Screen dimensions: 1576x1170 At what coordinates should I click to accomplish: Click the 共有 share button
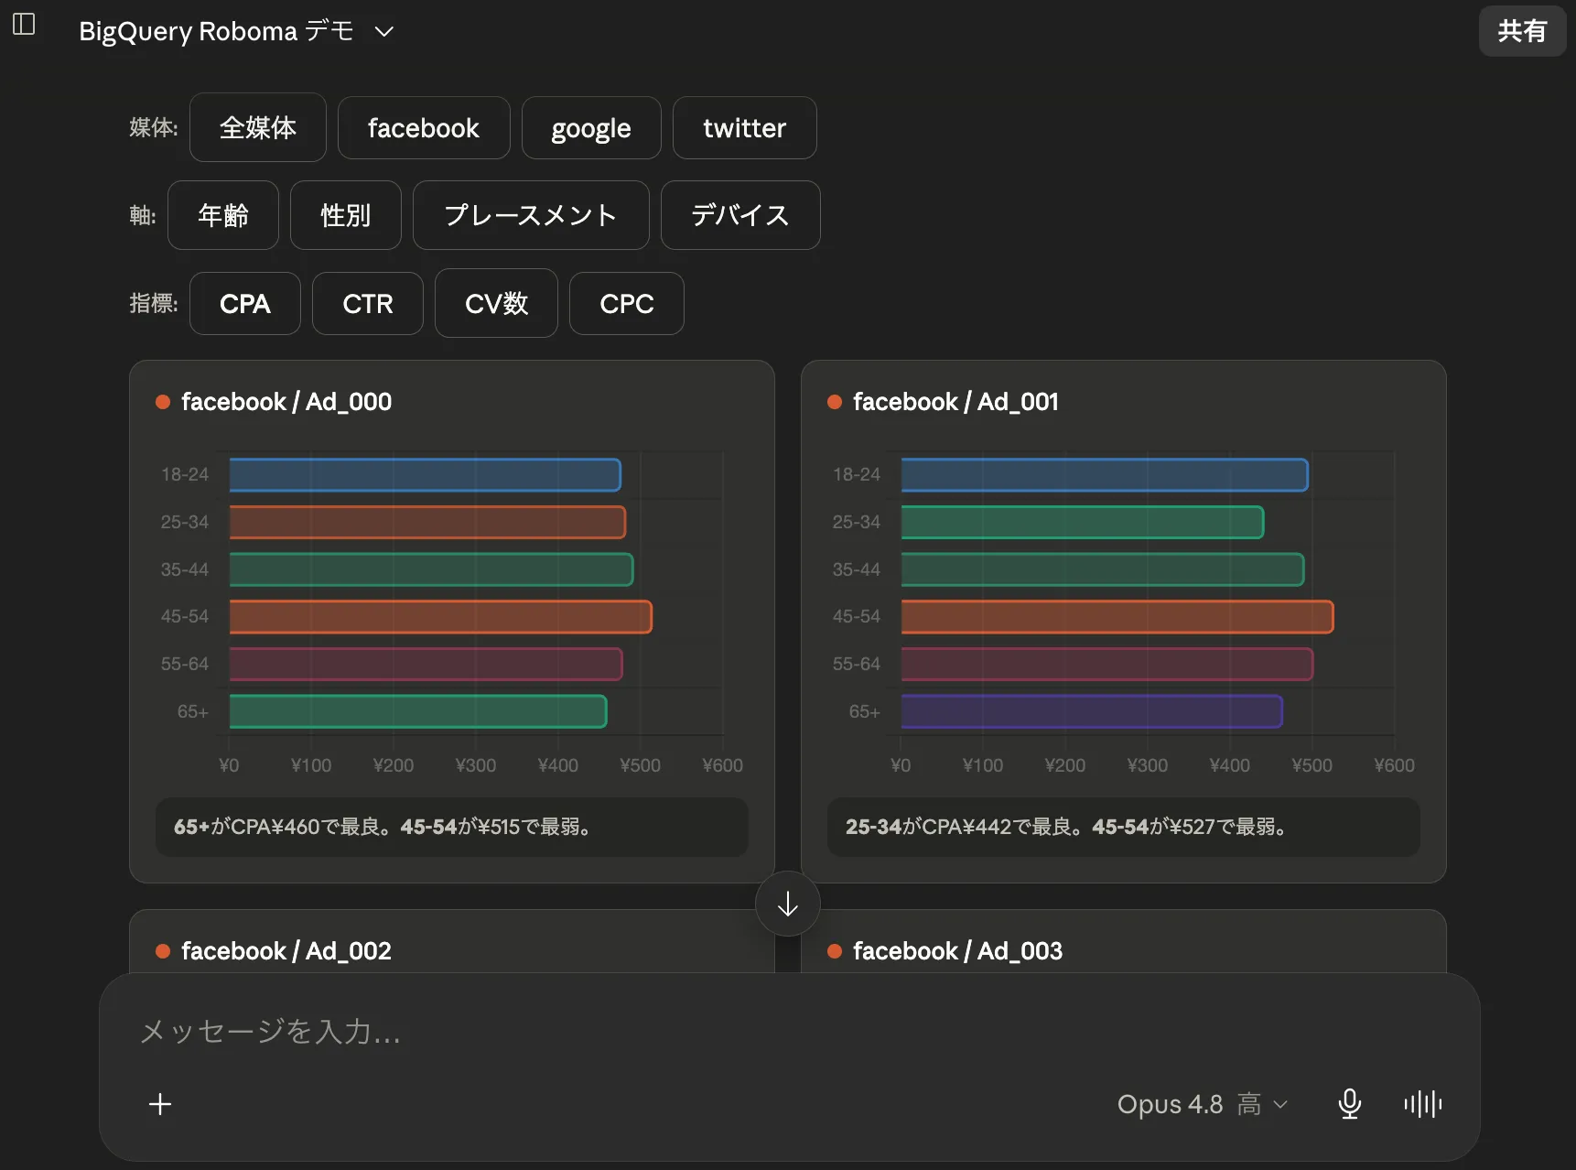point(1522,31)
